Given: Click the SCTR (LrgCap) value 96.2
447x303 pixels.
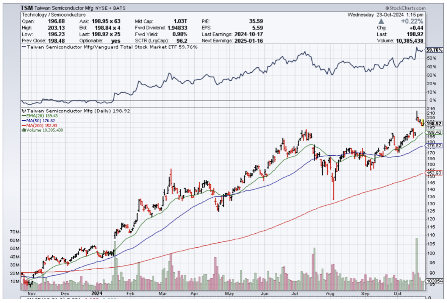Looking at the screenshot, I should click(182, 41).
